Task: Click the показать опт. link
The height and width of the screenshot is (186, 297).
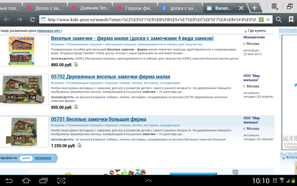Action: [49, 31]
